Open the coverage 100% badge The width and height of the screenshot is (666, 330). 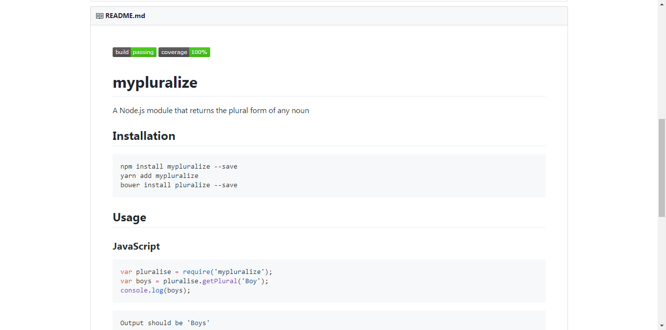click(184, 52)
